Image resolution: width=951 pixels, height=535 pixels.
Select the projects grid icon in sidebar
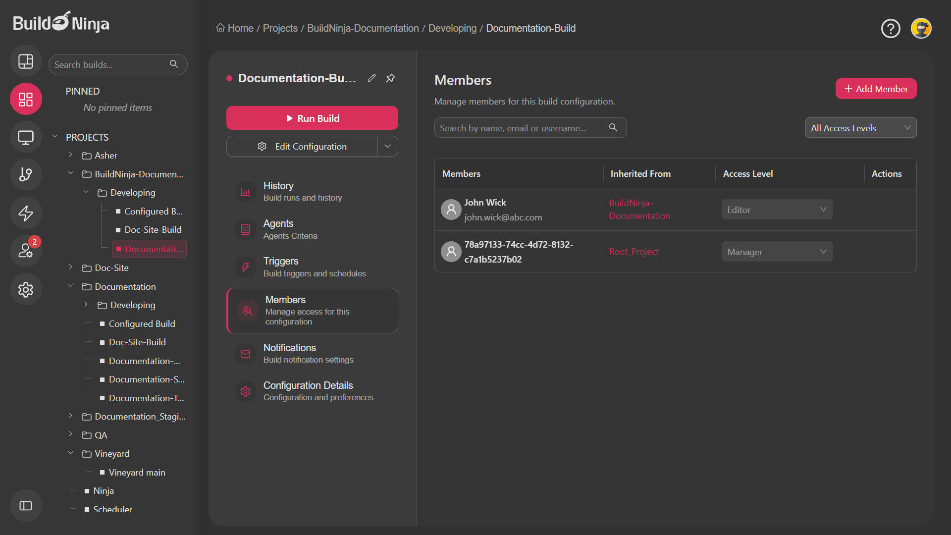coord(25,99)
